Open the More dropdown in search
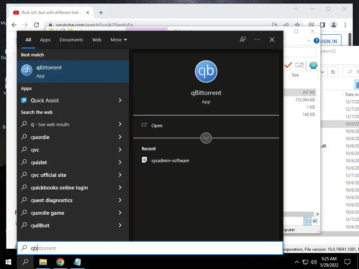The height and width of the screenshot is (269, 359). point(118,40)
